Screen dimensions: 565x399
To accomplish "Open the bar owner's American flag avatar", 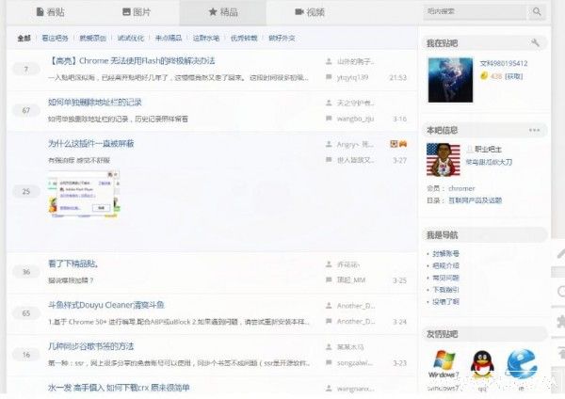I will pos(444,160).
